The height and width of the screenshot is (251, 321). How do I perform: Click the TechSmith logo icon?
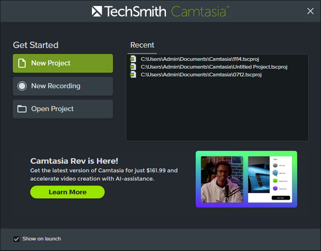[97, 11]
